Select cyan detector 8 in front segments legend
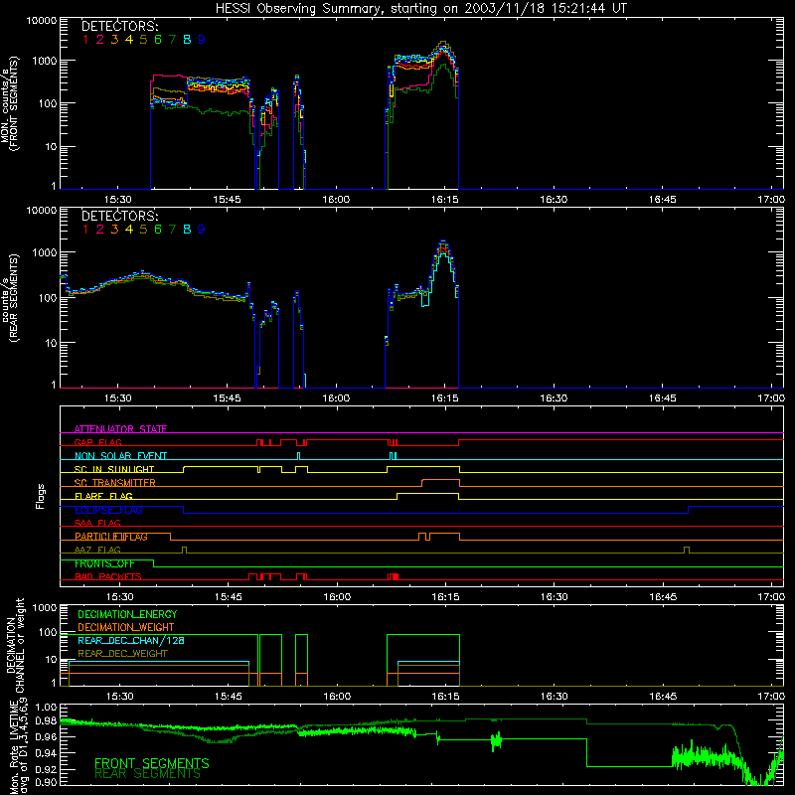The width and height of the screenshot is (795, 795). tap(187, 40)
